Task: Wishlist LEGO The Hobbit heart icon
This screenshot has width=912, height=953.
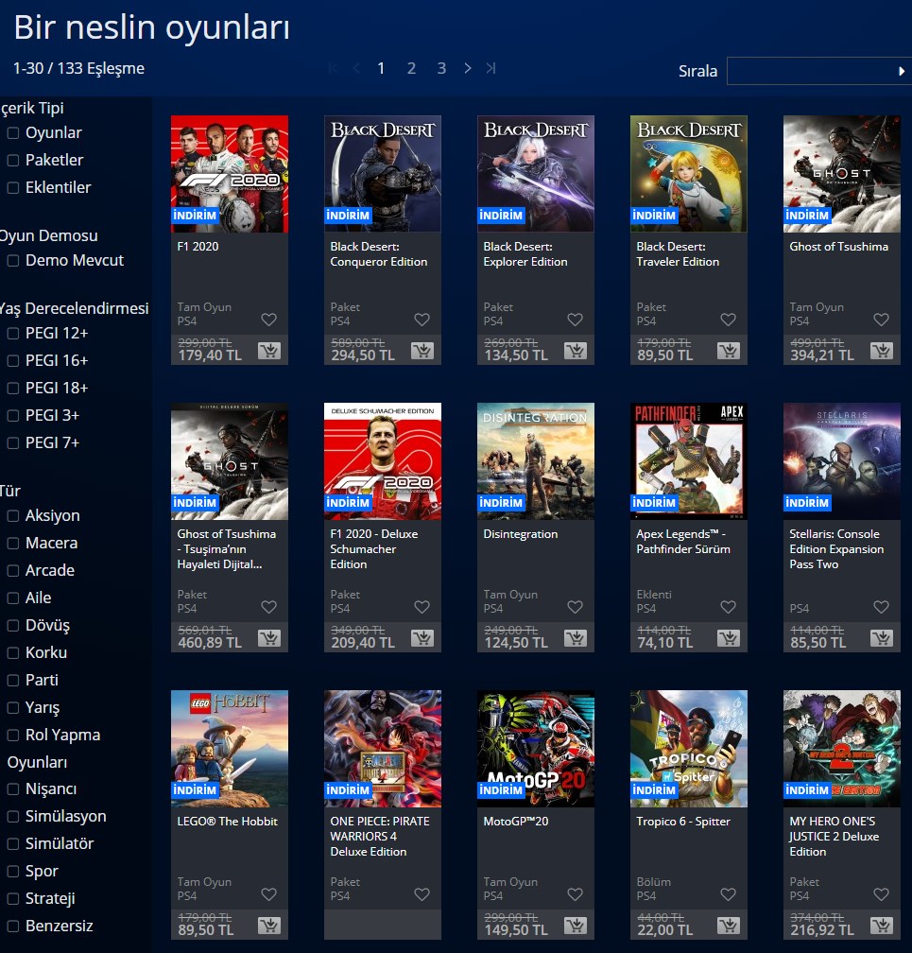Action: click(269, 894)
